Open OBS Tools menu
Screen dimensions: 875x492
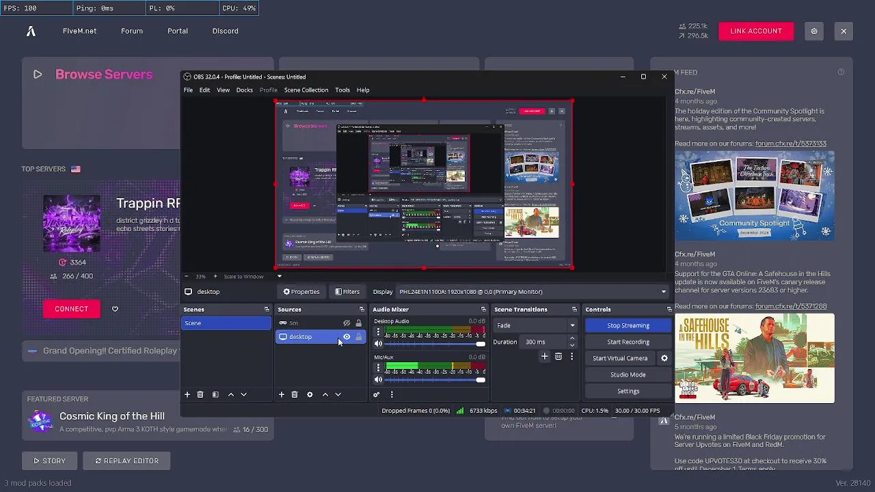(x=342, y=90)
